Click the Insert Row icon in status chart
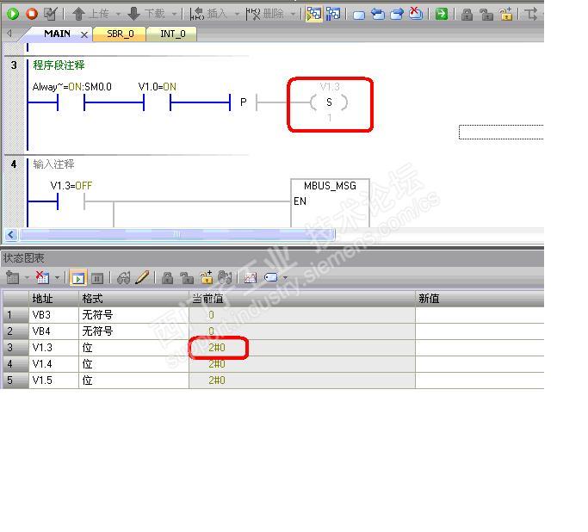 [x=12, y=278]
